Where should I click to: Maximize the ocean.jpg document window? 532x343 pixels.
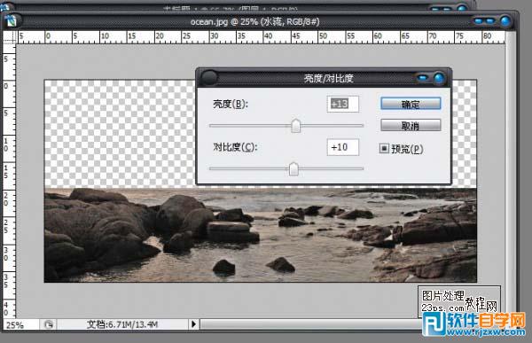(x=489, y=21)
